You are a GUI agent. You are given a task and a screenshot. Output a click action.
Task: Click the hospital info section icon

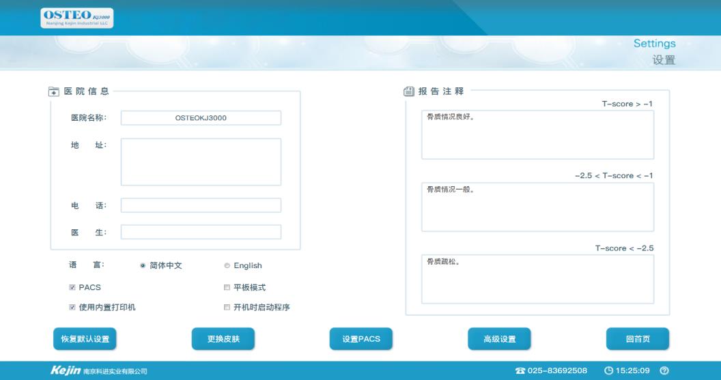53,91
